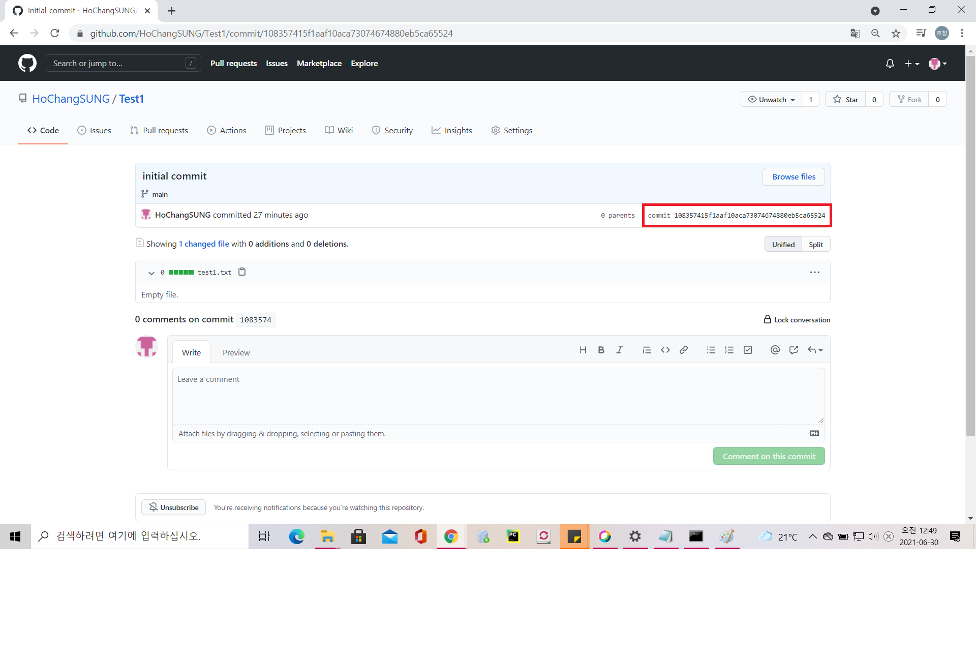Expand the saved replies dropdown
The image size is (976, 659).
tap(815, 350)
